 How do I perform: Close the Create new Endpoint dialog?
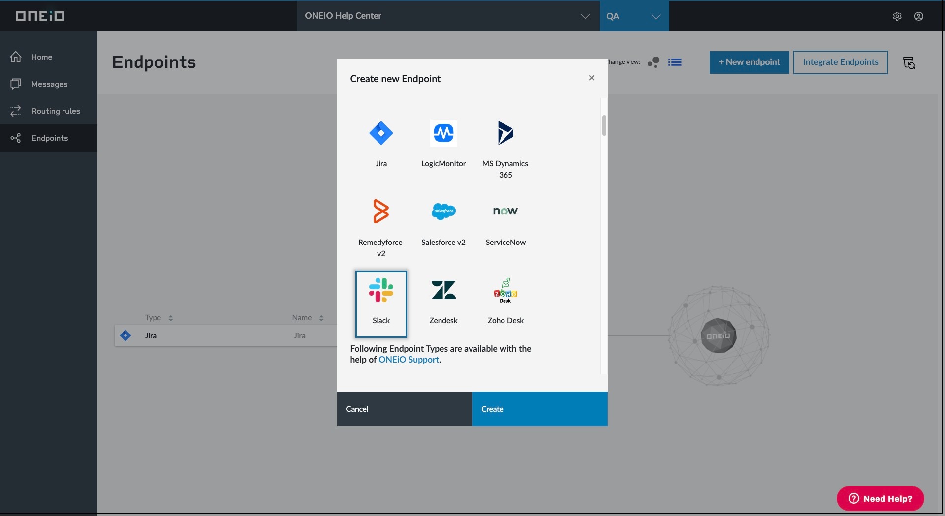coord(591,78)
